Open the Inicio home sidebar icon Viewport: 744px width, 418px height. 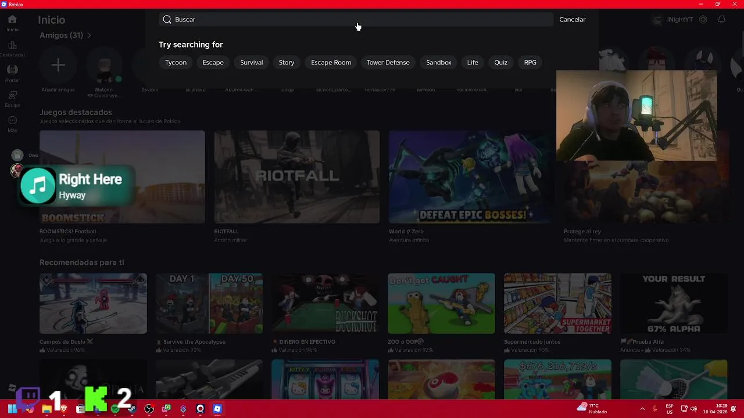tap(12, 20)
